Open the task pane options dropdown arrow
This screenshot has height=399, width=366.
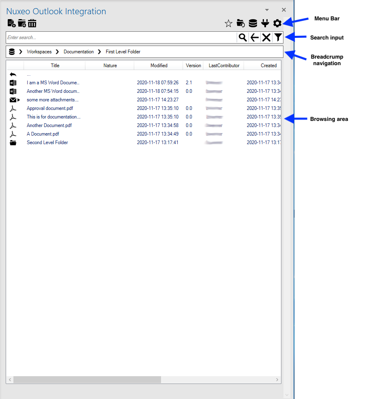267,10
